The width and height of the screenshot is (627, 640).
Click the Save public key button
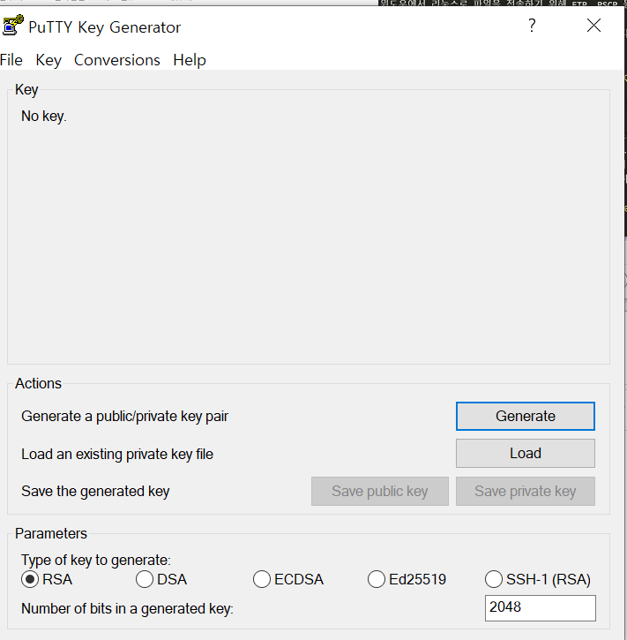379,492
